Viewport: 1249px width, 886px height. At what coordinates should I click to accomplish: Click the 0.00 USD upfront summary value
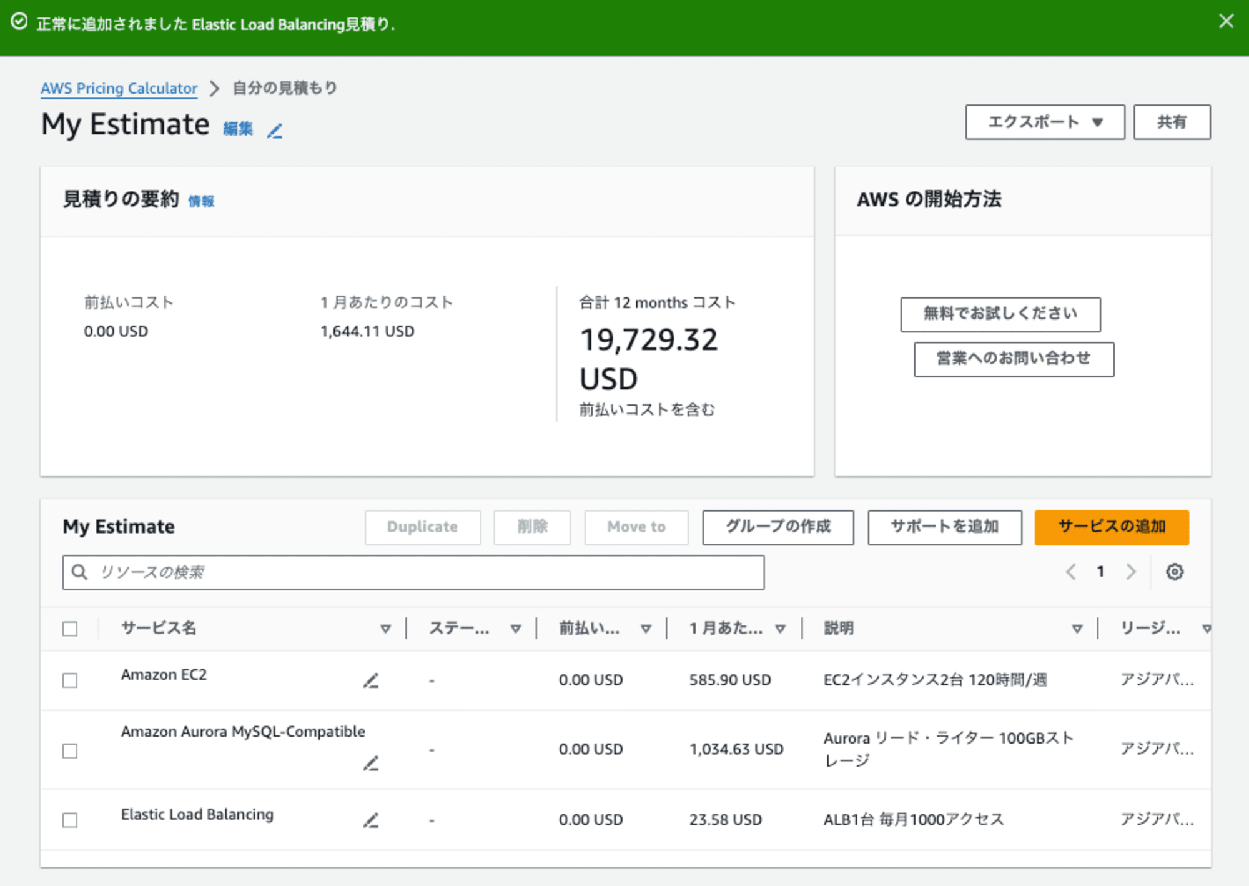click(116, 332)
